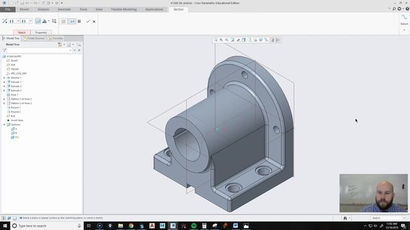410x230 pixels.
Task: Click the crosshatch pattern icon in ribbon
Action: (54, 21)
